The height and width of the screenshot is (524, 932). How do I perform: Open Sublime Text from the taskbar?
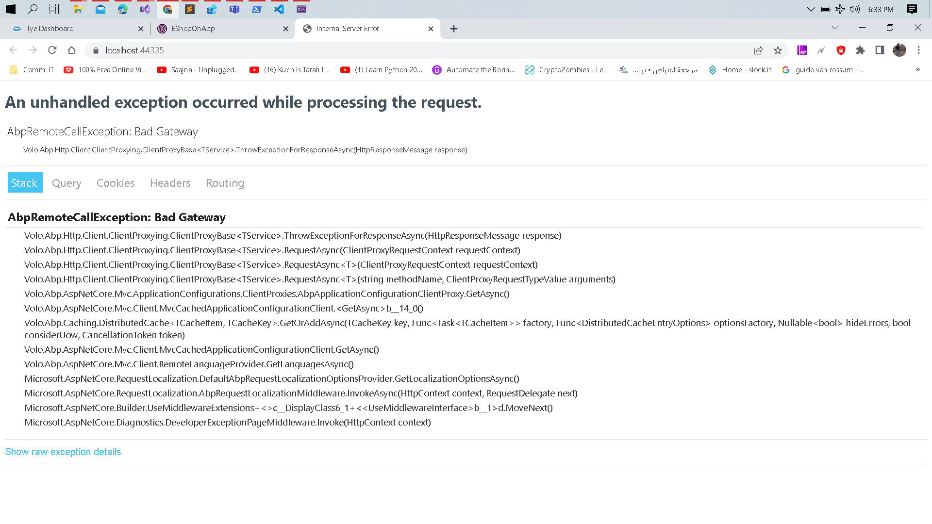[190, 9]
